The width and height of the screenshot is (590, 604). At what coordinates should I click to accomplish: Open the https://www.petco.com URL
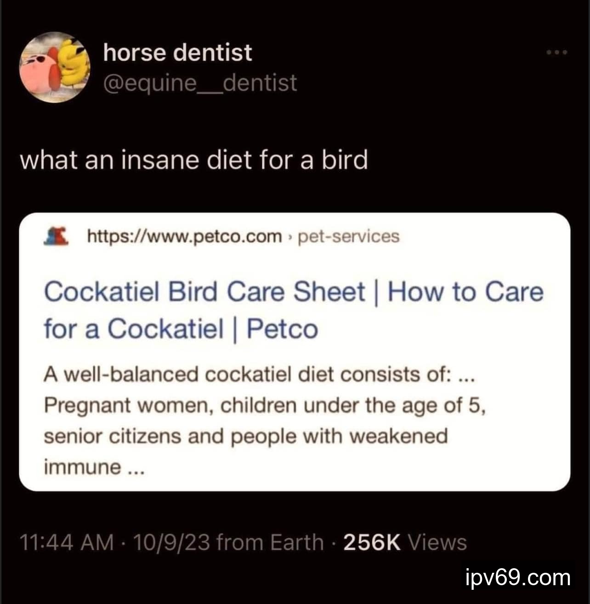pos(184,236)
